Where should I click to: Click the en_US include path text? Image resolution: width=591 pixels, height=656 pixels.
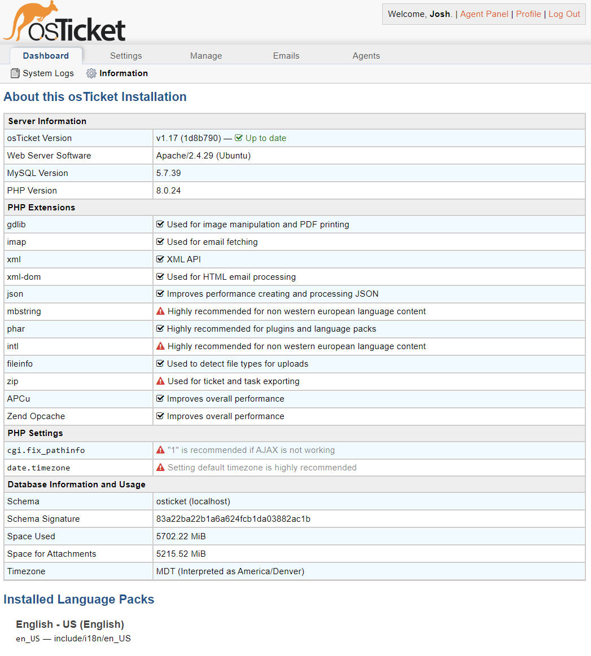(x=73, y=639)
